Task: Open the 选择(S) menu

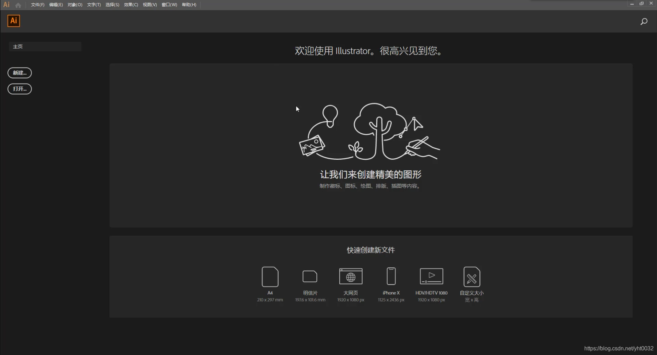Action: click(x=112, y=5)
